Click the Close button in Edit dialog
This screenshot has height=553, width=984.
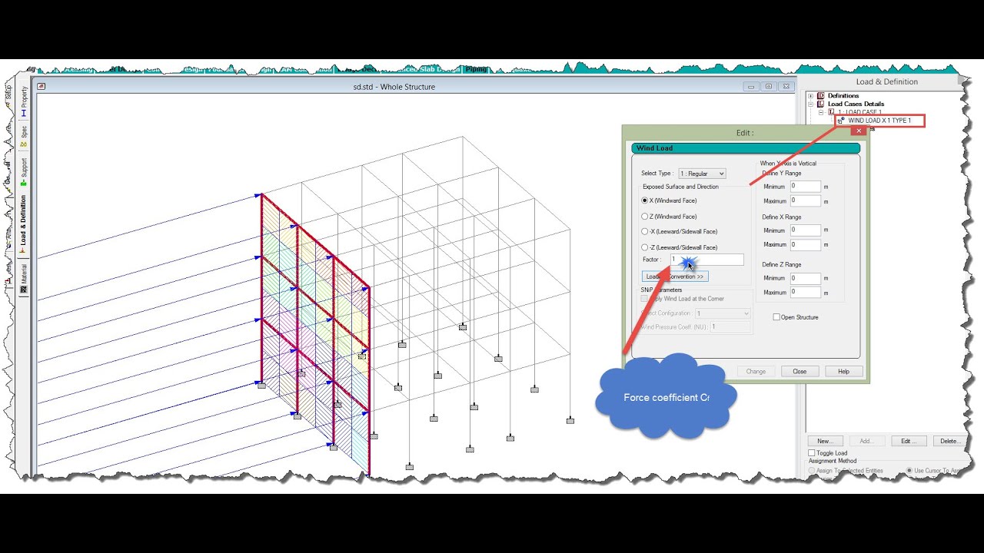coord(799,371)
